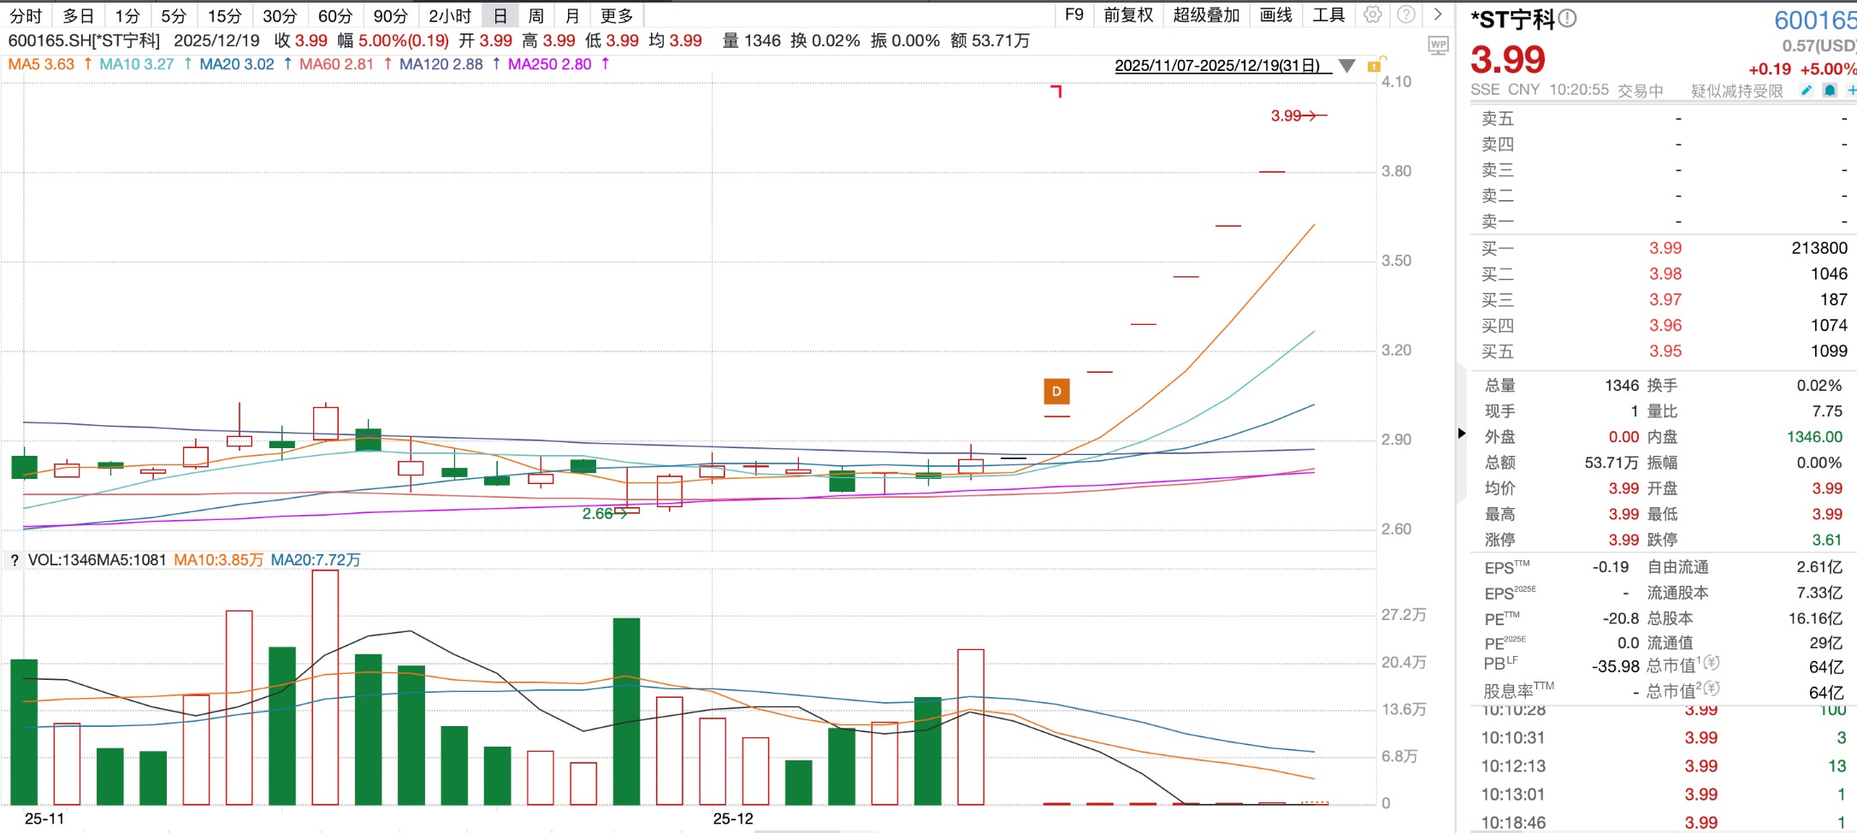Expand toolbar with right chevron arrow
Viewport: 1857px width, 833px height.
[x=1438, y=15]
